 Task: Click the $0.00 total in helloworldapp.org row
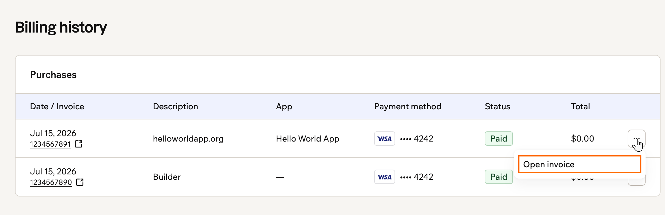583,139
